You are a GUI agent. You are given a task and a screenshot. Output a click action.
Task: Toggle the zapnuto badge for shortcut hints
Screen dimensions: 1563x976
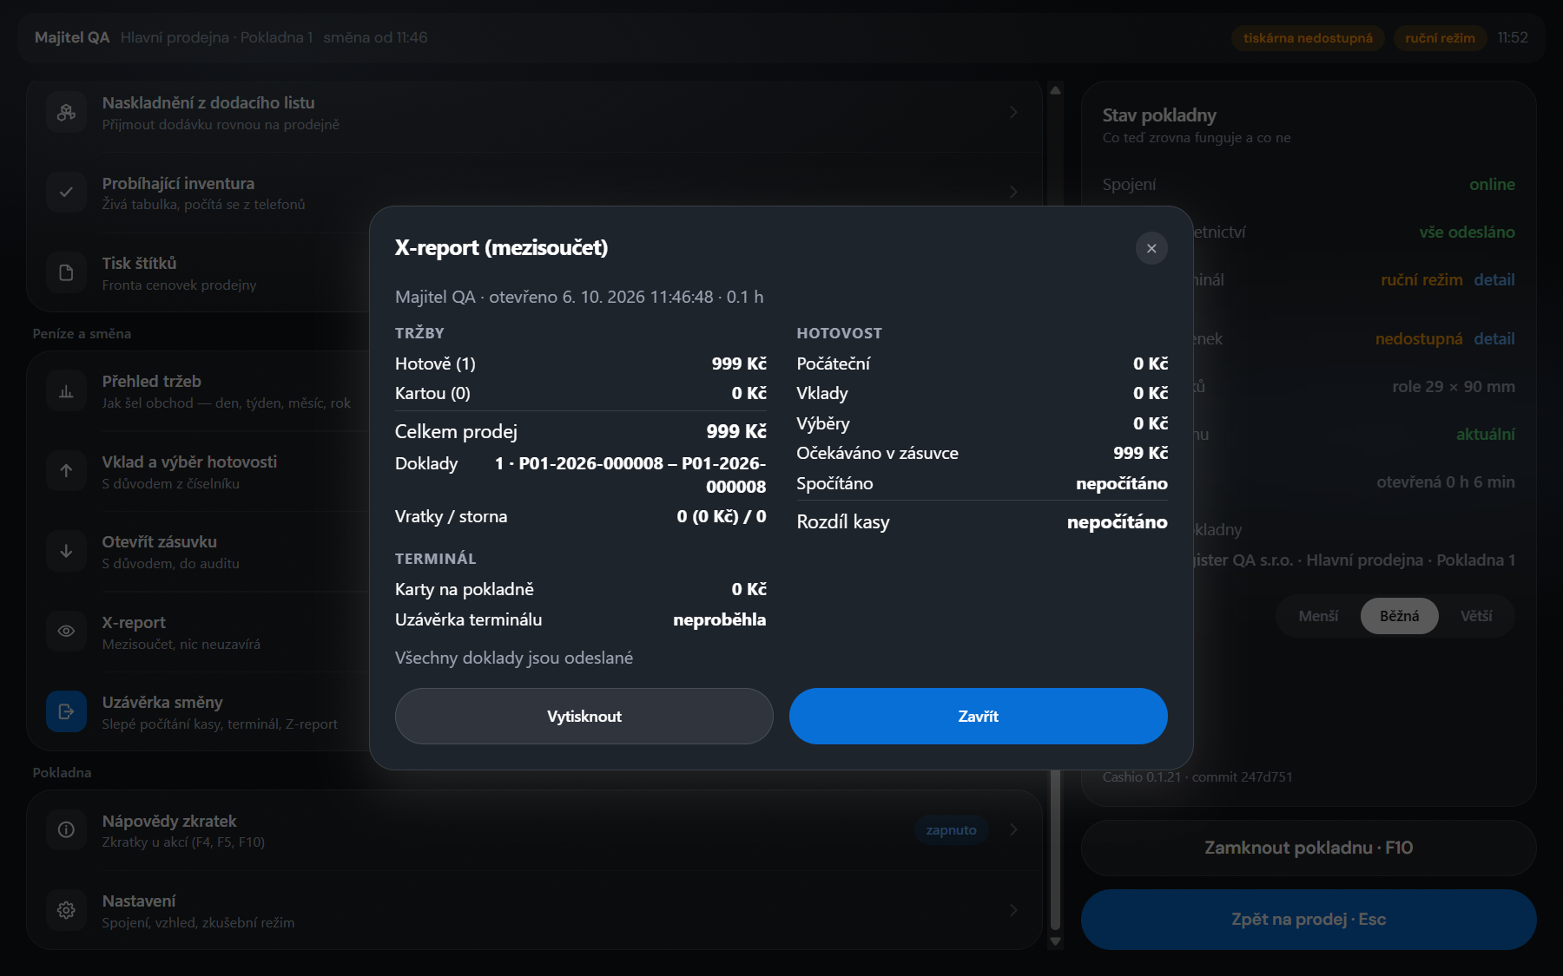coord(951,830)
